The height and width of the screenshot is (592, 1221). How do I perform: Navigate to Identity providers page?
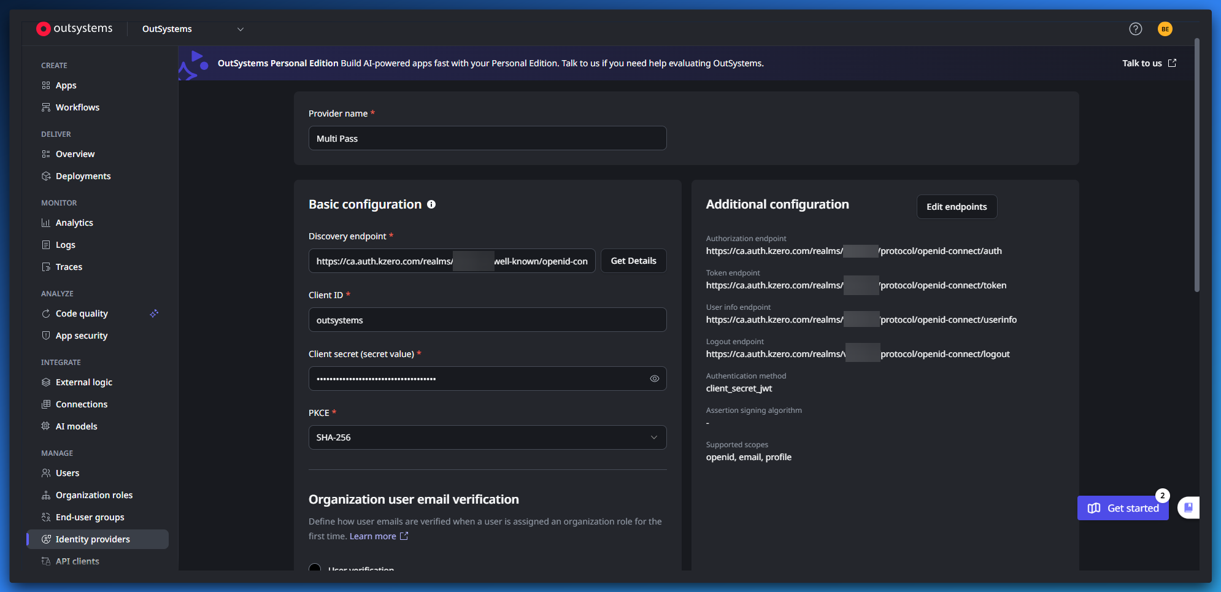(93, 539)
